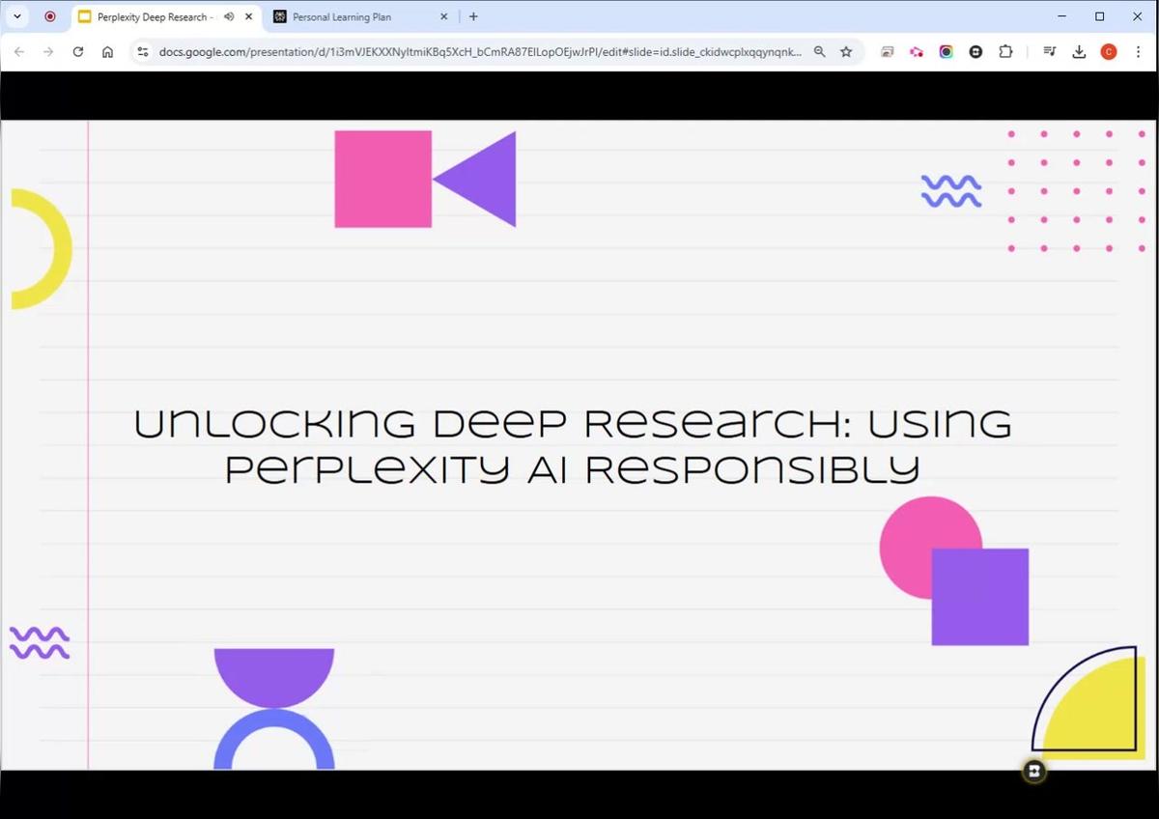Click the pink extension icon in toolbar
The height and width of the screenshot is (819, 1159).
click(x=916, y=52)
